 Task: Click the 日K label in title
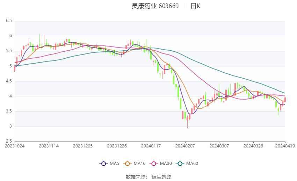[195, 6]
